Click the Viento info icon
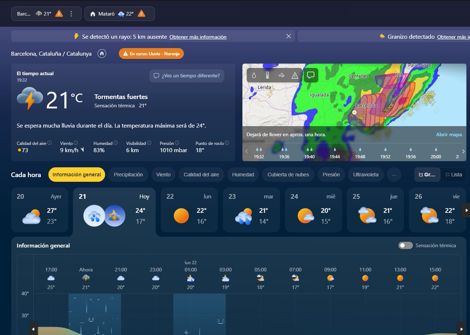 pos(76,143)
